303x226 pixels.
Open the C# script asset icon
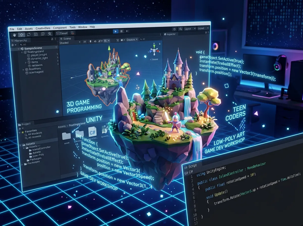[x=92, y=132]
